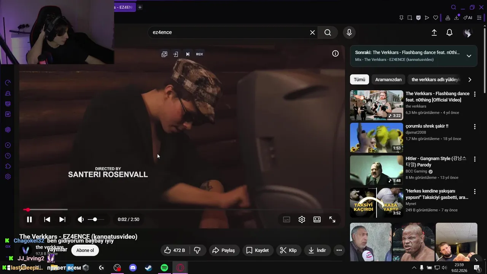Screen dimensions: 487x274
Task: Adjust the volume slider
Action: (x=95, y=220)
